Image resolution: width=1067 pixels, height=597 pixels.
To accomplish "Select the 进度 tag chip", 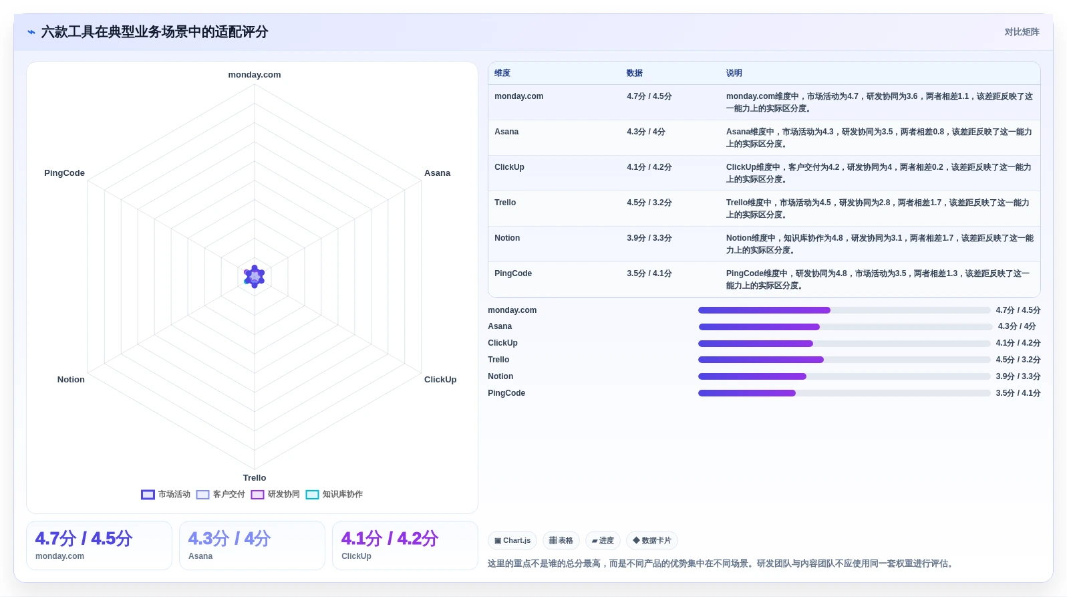I will 603,540.
